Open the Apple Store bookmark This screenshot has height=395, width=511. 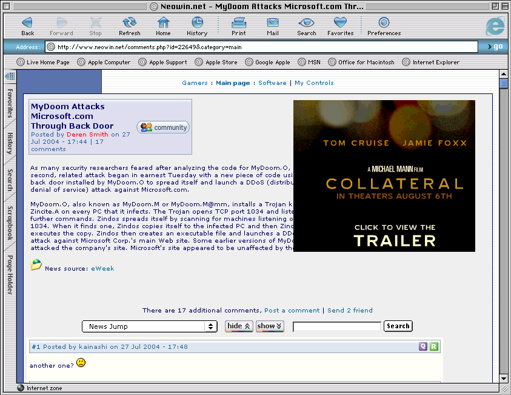(216, 62)
